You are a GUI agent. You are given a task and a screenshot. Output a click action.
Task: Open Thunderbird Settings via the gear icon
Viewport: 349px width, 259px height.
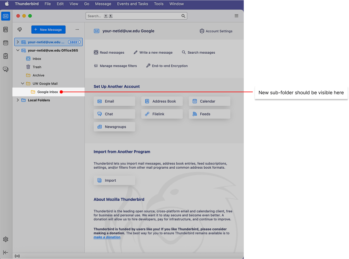tap(5, 239)
